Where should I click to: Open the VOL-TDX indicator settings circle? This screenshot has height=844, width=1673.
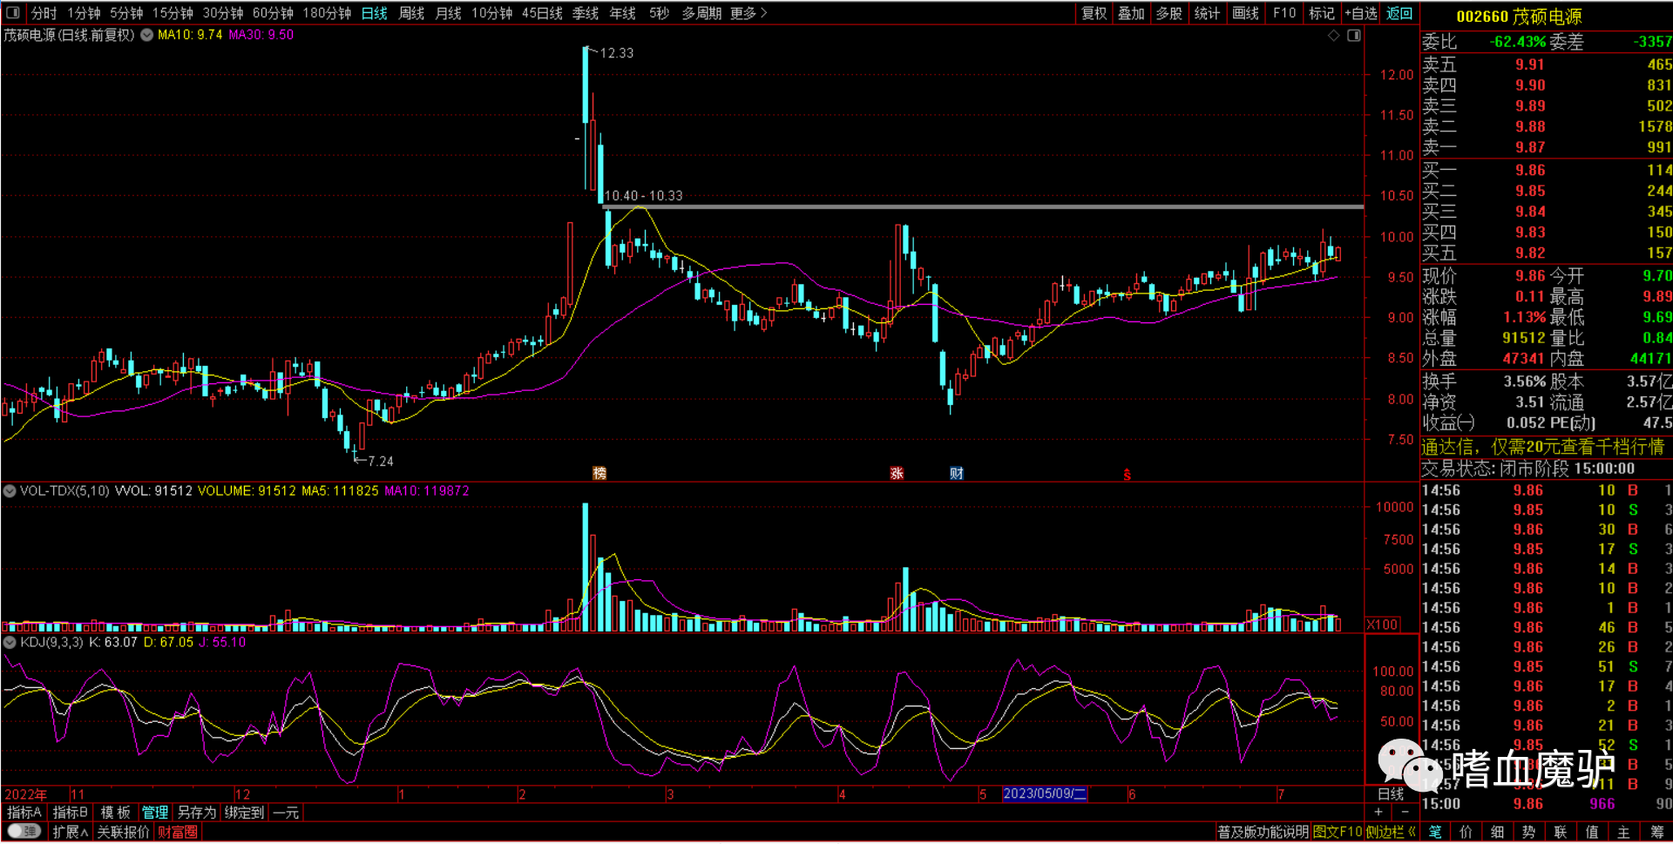point(10,491)
